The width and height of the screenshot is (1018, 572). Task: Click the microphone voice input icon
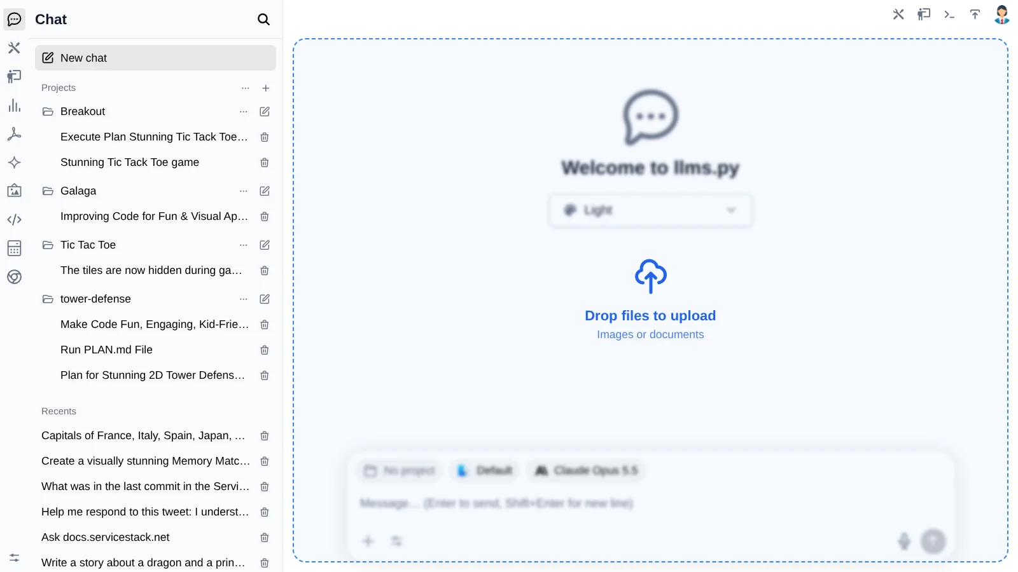point(904,541)
